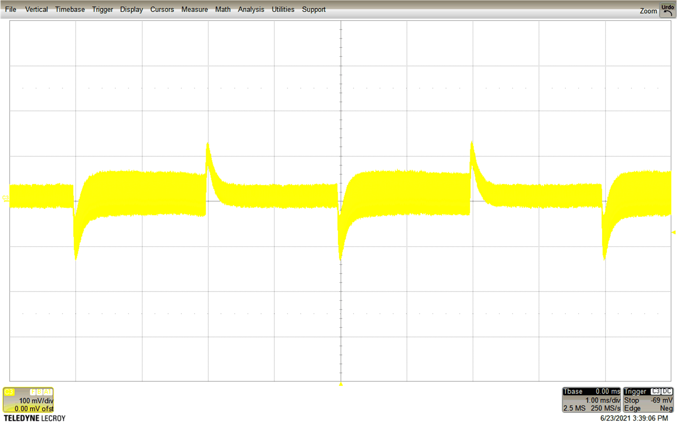Click the yellow waveform's first positive spike
The height and width of the screenshot is (423, 677).
[x=208, y=145]
